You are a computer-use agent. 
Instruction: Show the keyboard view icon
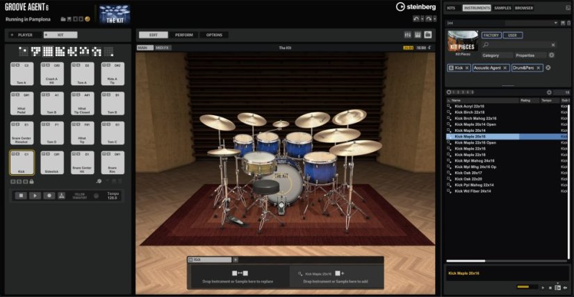(418, 35)
